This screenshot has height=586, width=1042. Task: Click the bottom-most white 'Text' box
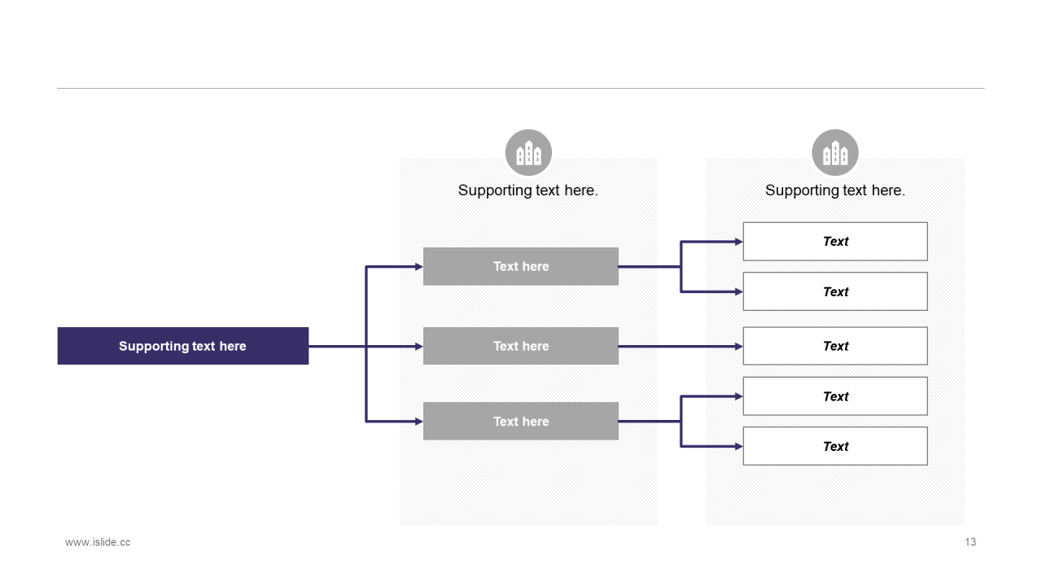[835, 446]
